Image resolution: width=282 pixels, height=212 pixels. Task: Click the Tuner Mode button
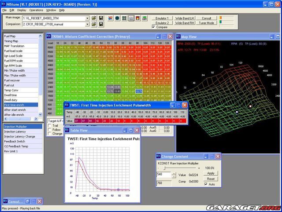coord(205,23)
